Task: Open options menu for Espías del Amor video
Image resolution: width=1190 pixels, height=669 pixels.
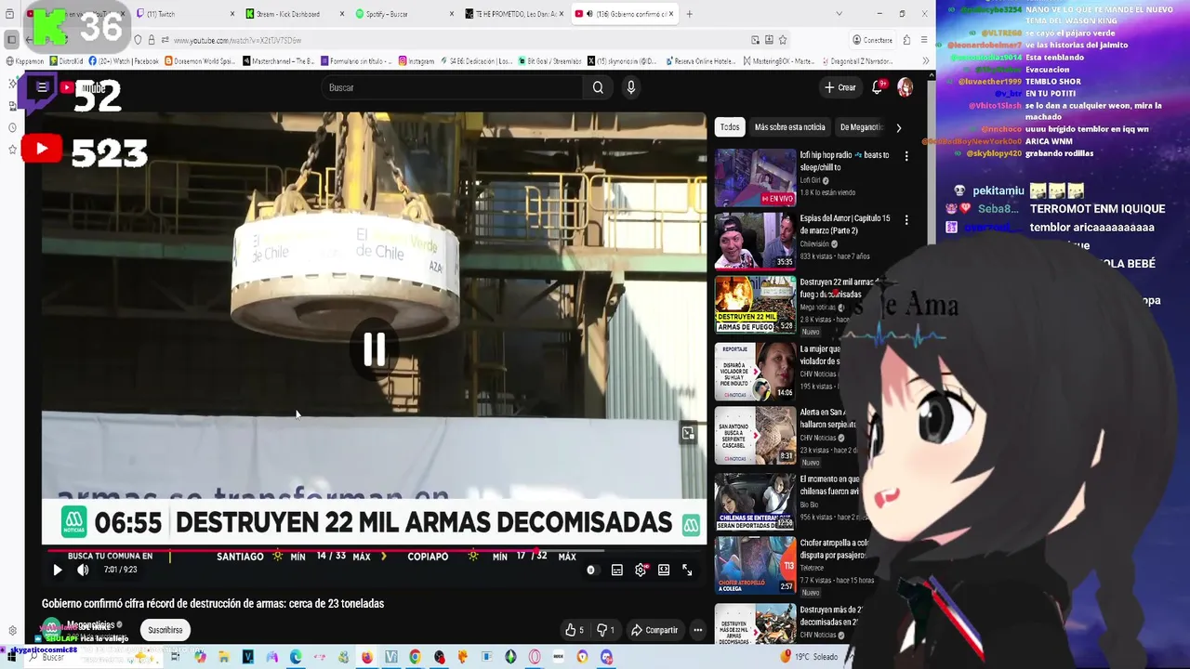Action: pyautogui.click(x=906, y=219)
